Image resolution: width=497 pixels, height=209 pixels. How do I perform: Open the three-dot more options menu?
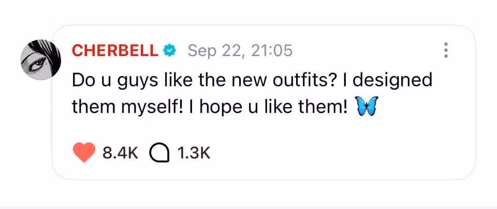[x=446, y=50]
